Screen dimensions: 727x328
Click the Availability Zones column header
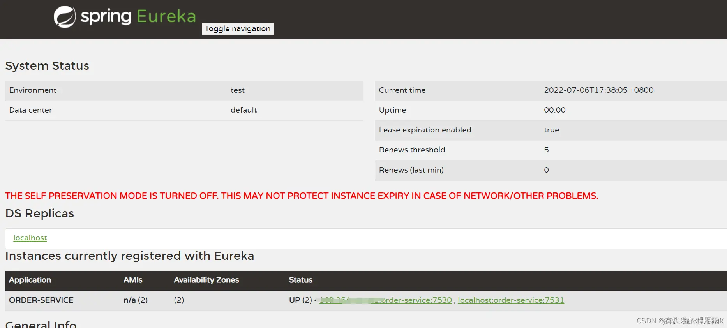206,280
